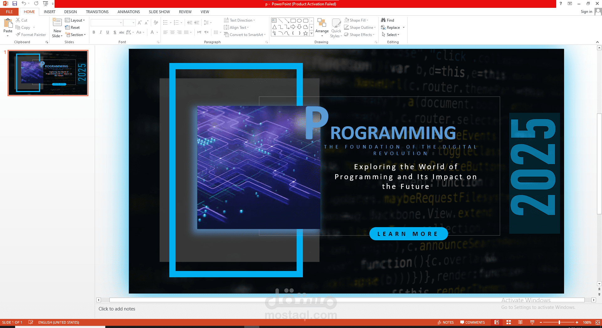The image size is (602, 328).
Task: Click the language indicator English (United States)
Action: tap(59, 322)
